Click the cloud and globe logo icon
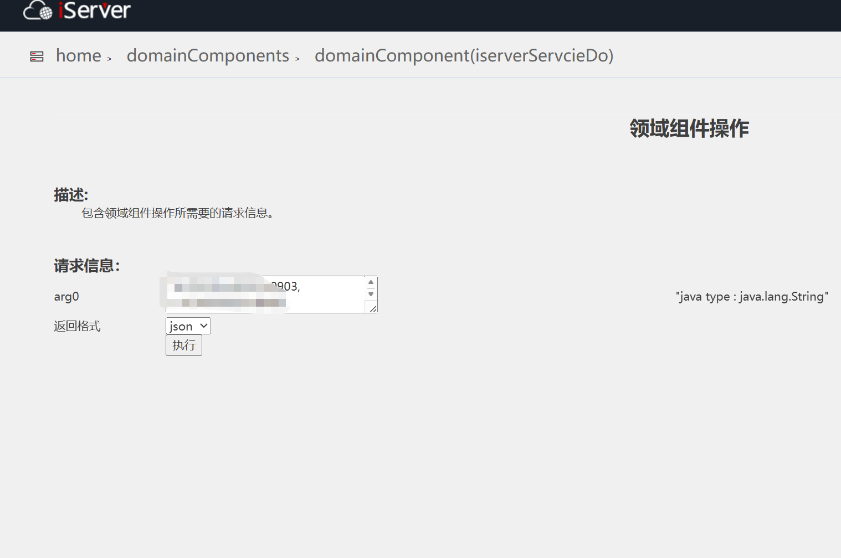This screenshot has height=558, width=841. [x=38, y=11]
